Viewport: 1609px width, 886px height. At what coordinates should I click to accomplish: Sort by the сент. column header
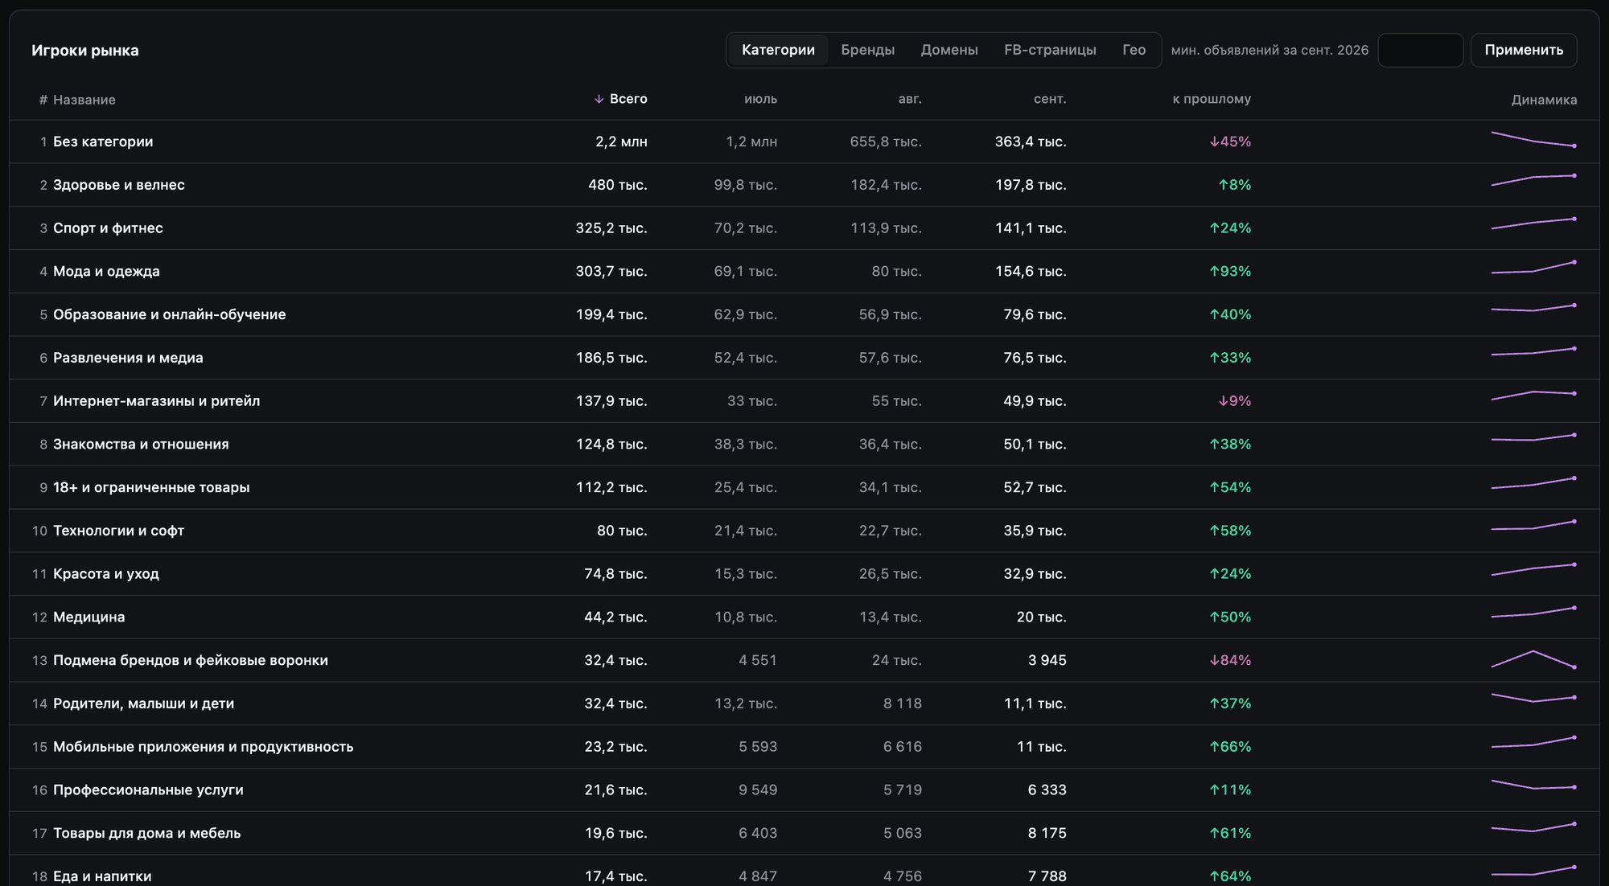point(1050,99)
